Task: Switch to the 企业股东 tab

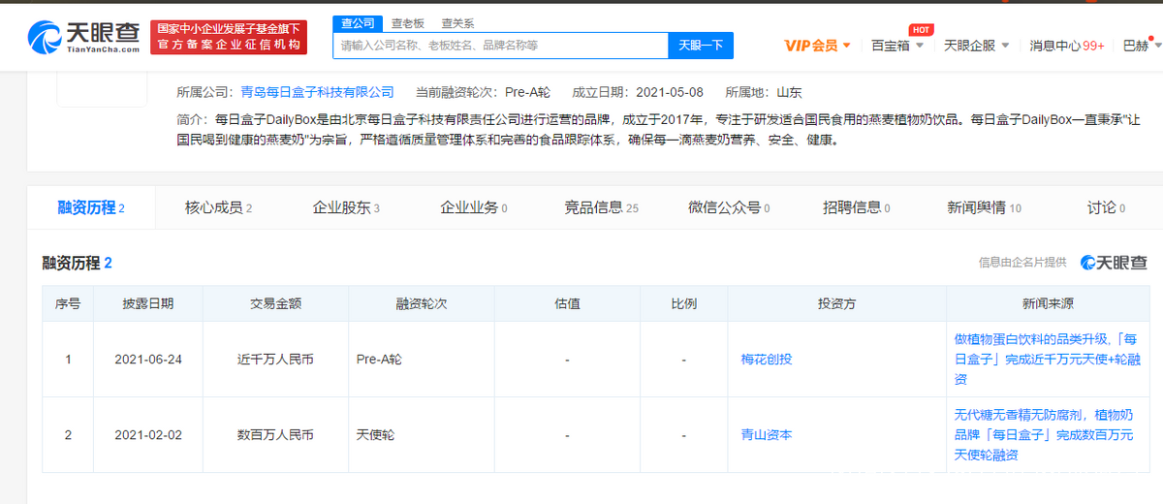Action: [x=346, y=207]
